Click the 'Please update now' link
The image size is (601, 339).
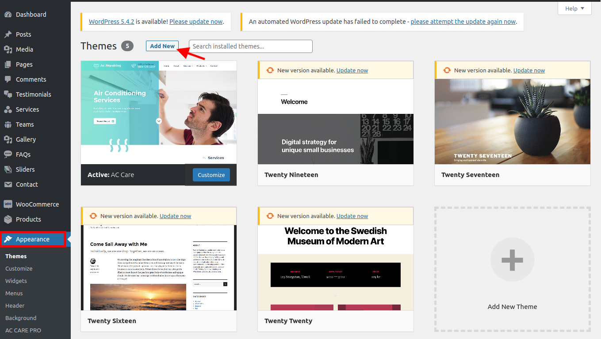click(196, 21)
